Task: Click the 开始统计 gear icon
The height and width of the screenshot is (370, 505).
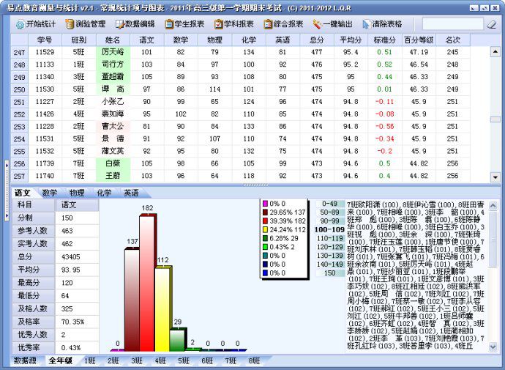Action: (x=20, y=24)
